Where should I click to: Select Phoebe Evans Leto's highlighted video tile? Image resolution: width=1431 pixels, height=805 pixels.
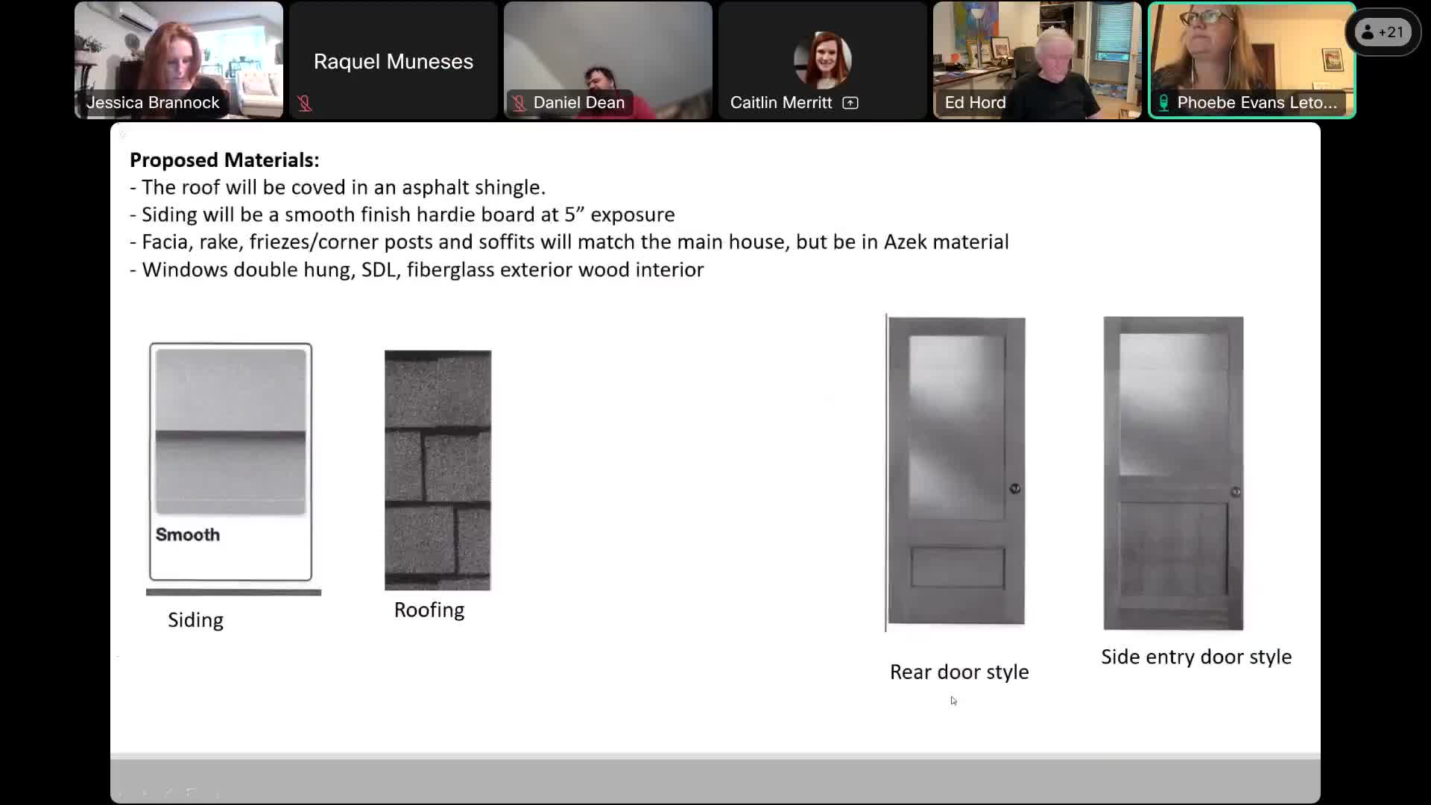tap(1251, 52)
